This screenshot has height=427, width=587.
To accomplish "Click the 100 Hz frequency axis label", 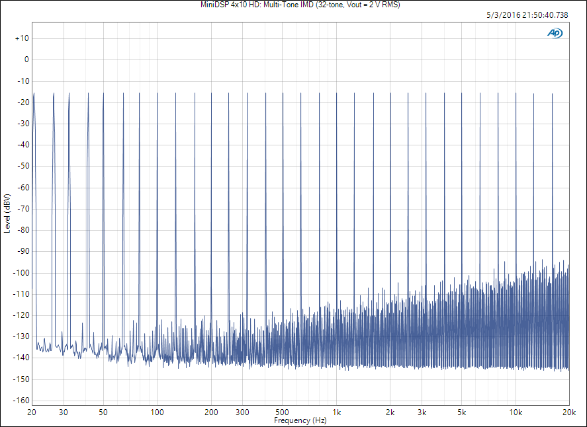I will point(158,412).
